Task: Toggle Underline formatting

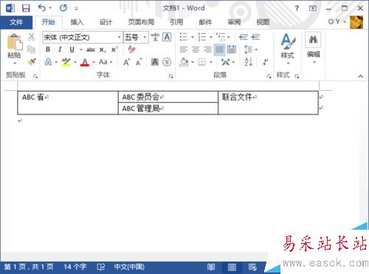Action: tap(72, 49)
